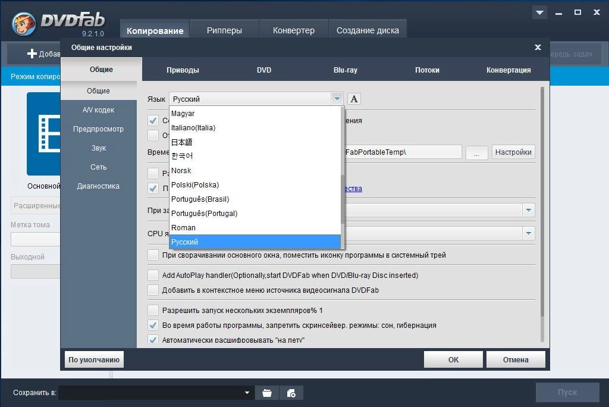Switch to Конвертер main tab

coord(294,30)
